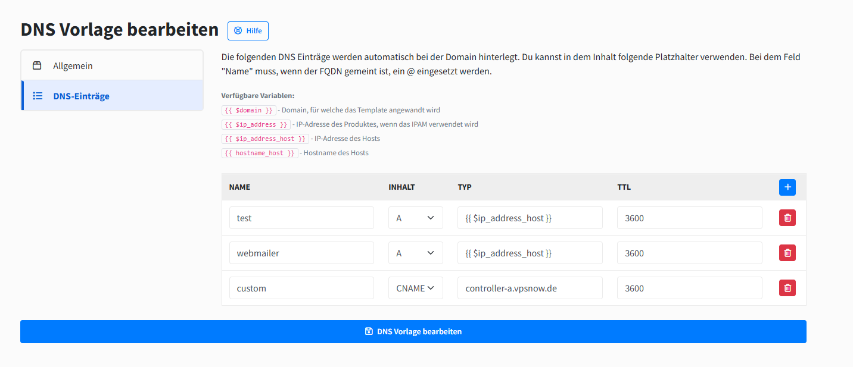Image resolution: width=853 pixels, height=367 pixels.
Task: Open the CNAME type dropdown
Action: pyautogui.click(x=415, y=288)
